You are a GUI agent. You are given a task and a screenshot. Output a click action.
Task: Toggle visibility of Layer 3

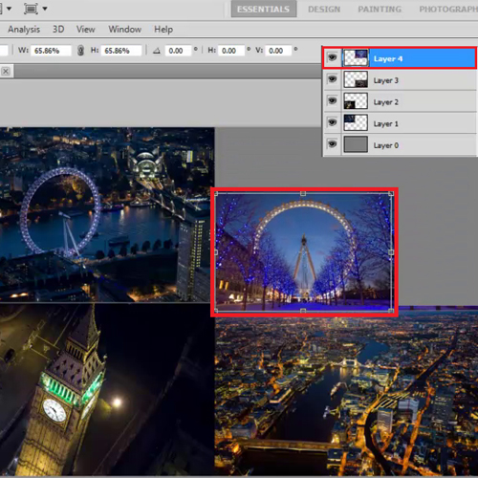(x=332, y=79)
